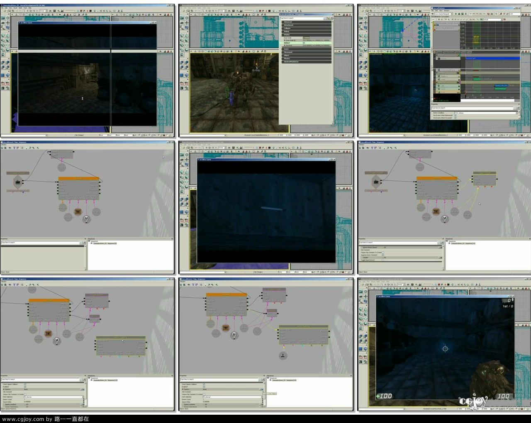Select Actor Factory node in Kismet showing tooltip
The height and width of the screenshot is (423, 531).
click(303, 335)
